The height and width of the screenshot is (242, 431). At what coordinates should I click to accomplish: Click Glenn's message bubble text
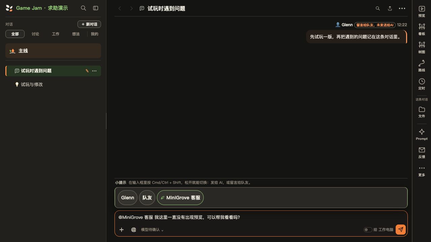[x=356, y=37]
